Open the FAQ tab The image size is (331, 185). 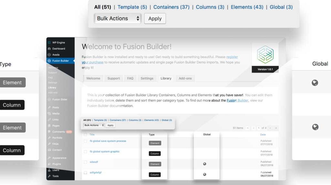(x=130, y=78)
